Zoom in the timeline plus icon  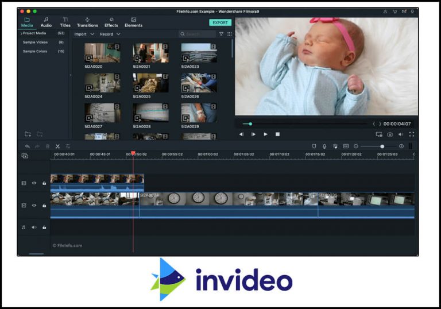pyautogui.click(x=401, y=146)
